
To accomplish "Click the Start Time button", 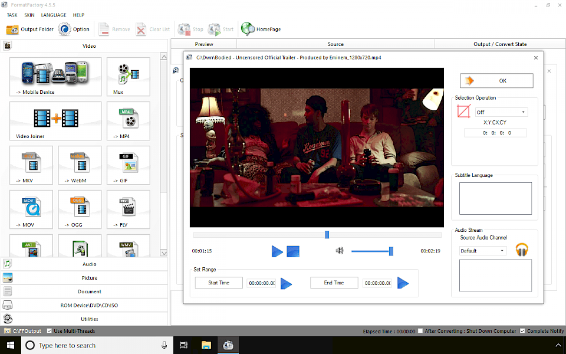I will click(219, 283).
